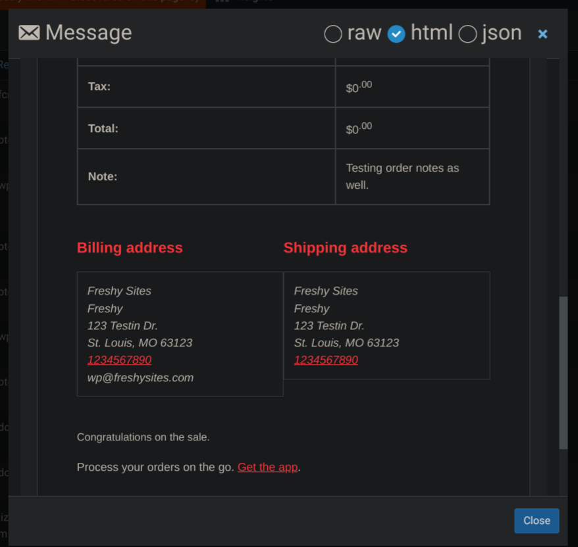Click the orange notice bar at the top
The image size is (578, 547).
click(x=99, y=3)
